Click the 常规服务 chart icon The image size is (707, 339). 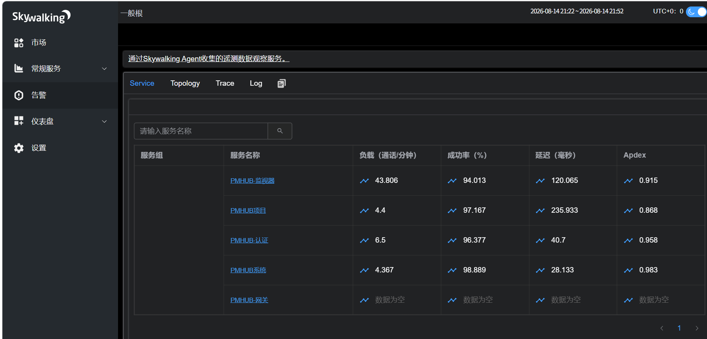pos(19,68)
